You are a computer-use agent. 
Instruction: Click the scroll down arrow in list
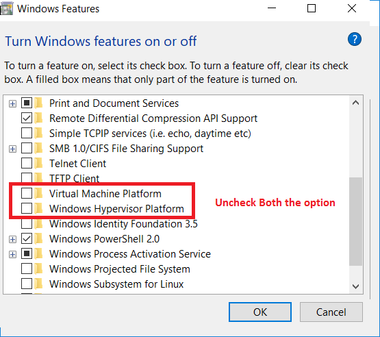(x=355, y=286)
